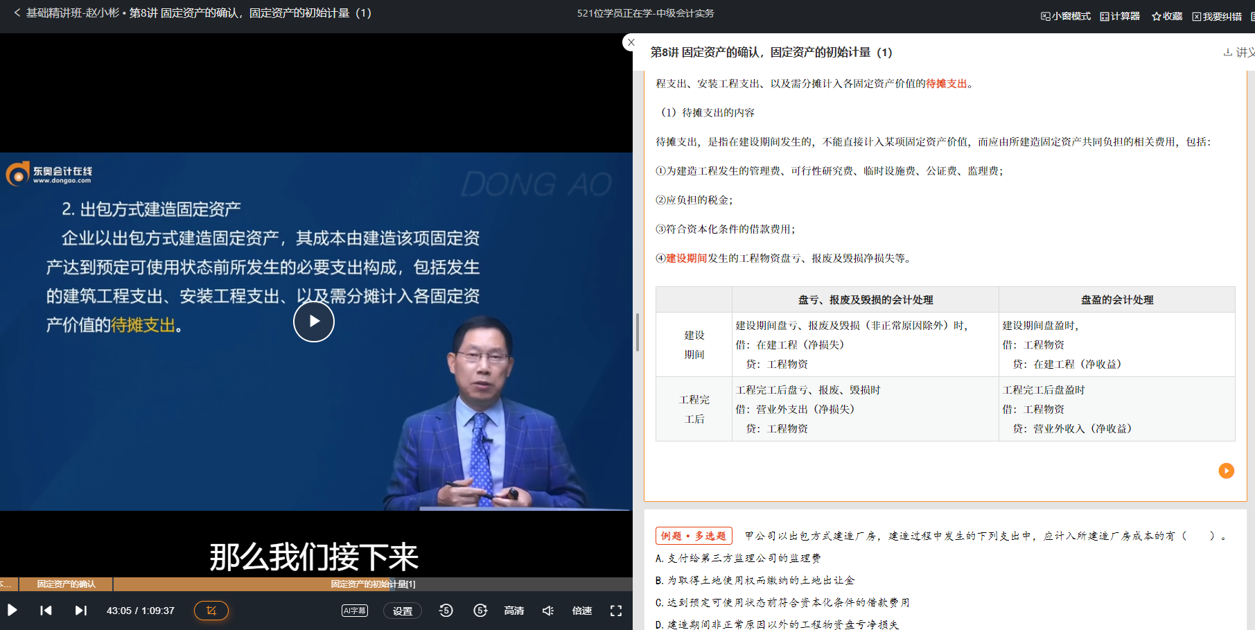The image size is (1255, 630).
Task: Open the 设置 player settings
Action: pos(402,611)
